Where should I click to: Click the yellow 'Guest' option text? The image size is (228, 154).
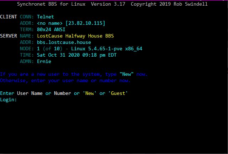coord(118,93)
